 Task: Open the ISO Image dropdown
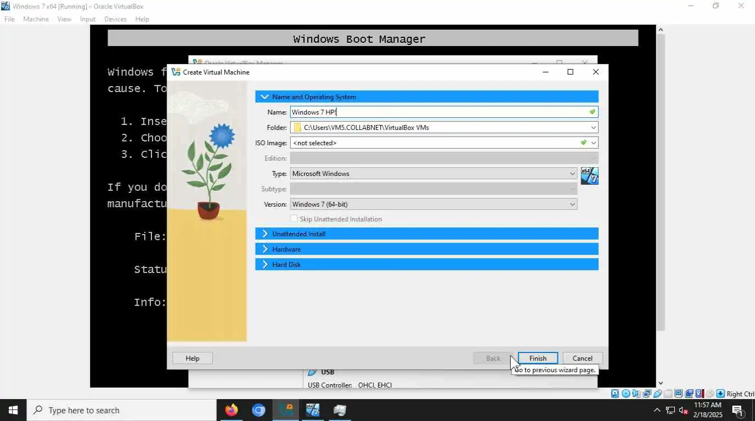[593, 143]
